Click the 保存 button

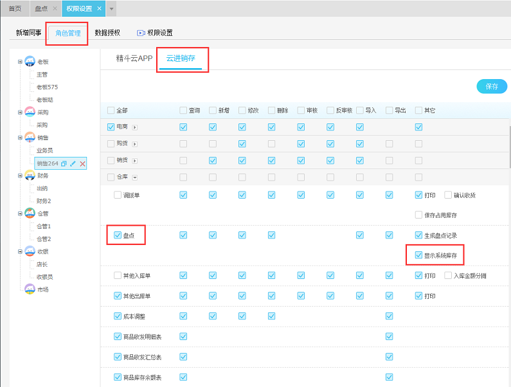coord(492,86)
